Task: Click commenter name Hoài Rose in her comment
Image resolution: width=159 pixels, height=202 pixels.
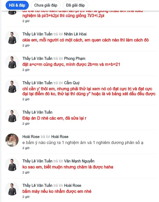Action: 31,137
